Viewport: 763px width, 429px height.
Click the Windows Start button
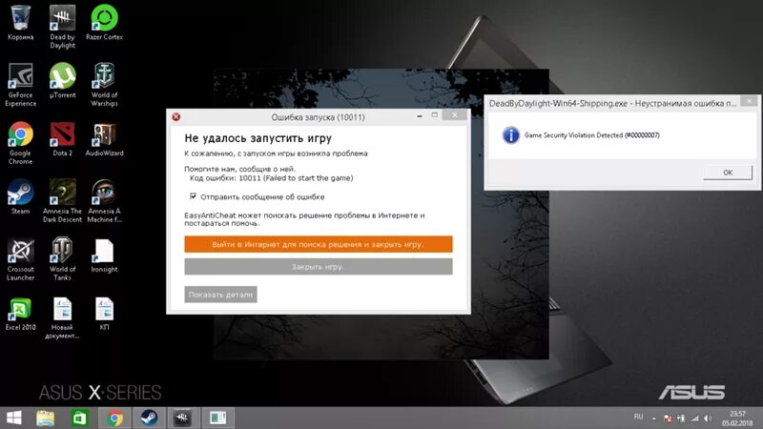click(x=14, y=418)
